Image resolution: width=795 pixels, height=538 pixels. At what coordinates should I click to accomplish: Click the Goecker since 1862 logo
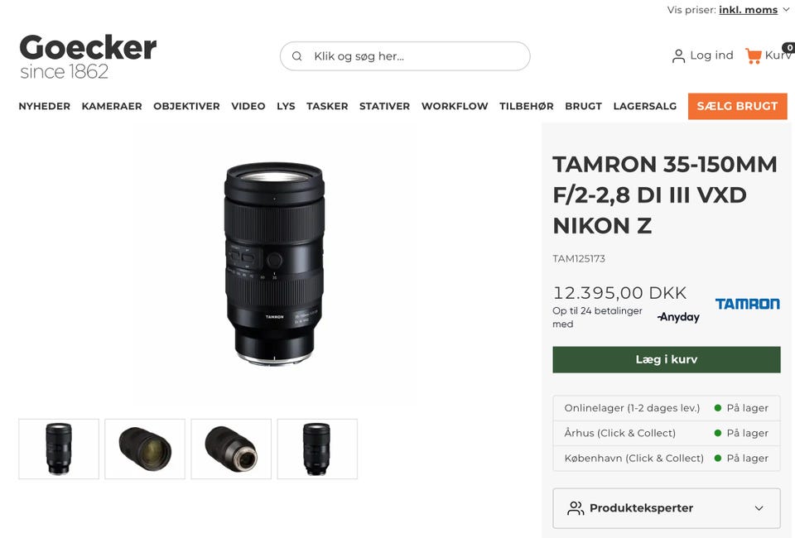(x=89, y=57)
